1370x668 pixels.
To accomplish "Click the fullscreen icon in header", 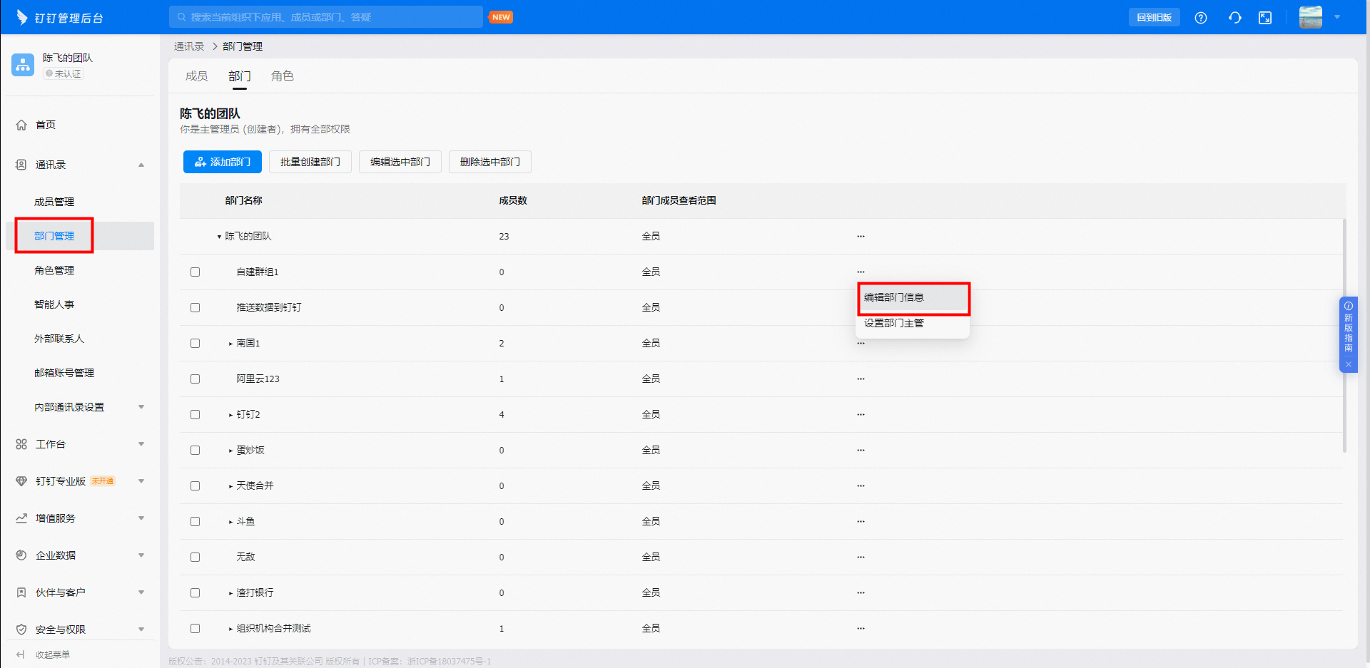I will coord(1265,18).
